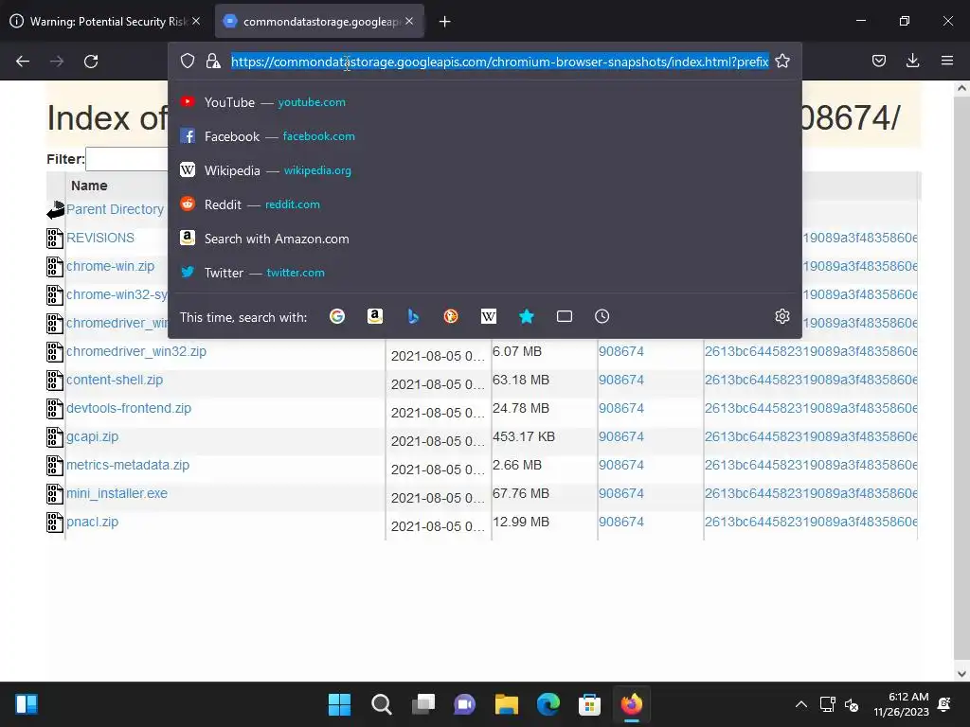Open a new tab
Image resolution: width=970 pixels, height=727 pixels.
tap(445, 22)
